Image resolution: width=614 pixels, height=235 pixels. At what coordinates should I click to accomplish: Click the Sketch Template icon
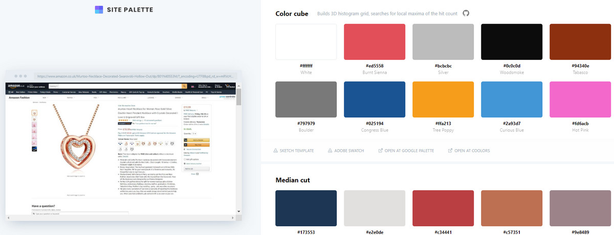[276, 151]
